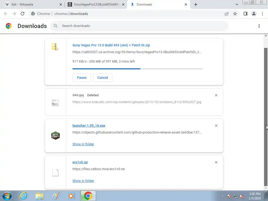Click the taskbar clock showing 3:50 PM

point(255,196)
